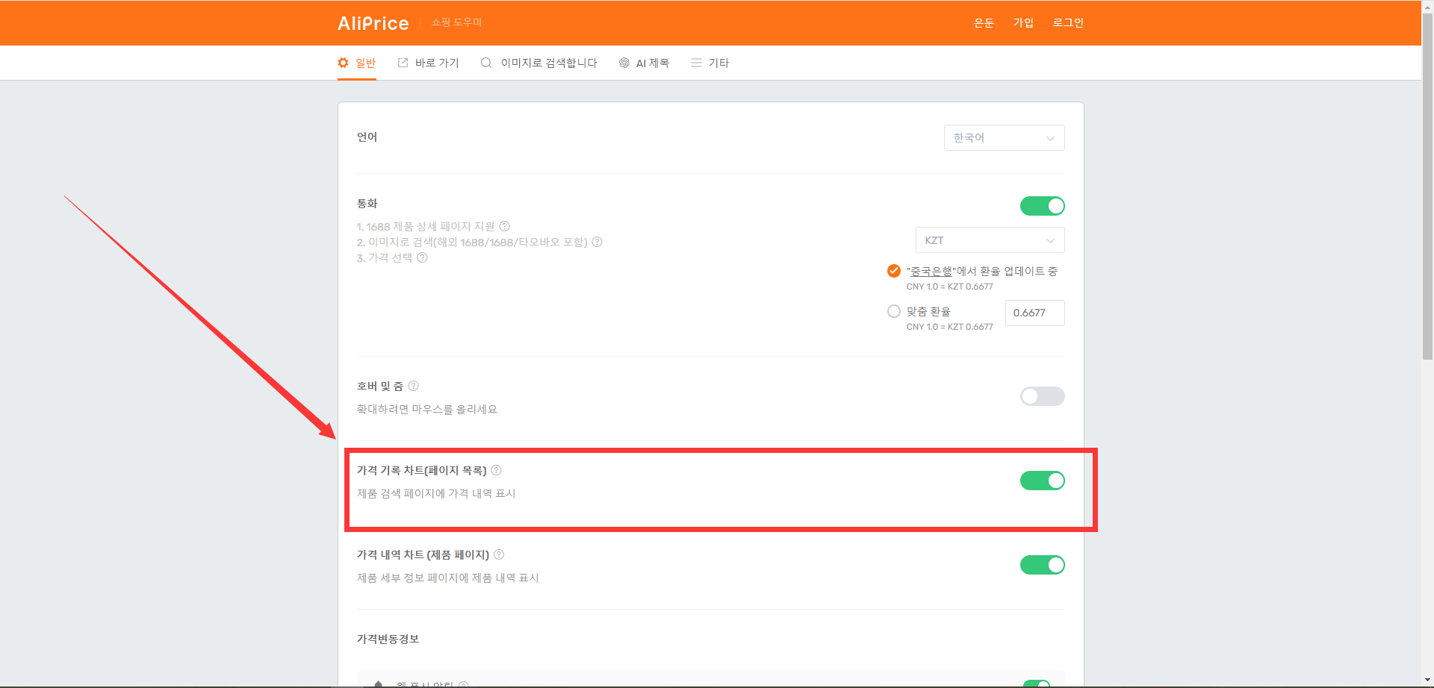Click the magnifier icon for 이미지로 검색합니다
1434x688 pixels.
(x=486, y=63)
